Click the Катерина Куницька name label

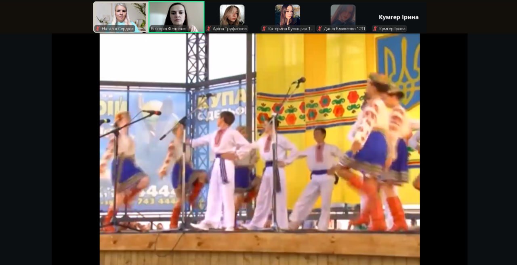click(290, 29)
